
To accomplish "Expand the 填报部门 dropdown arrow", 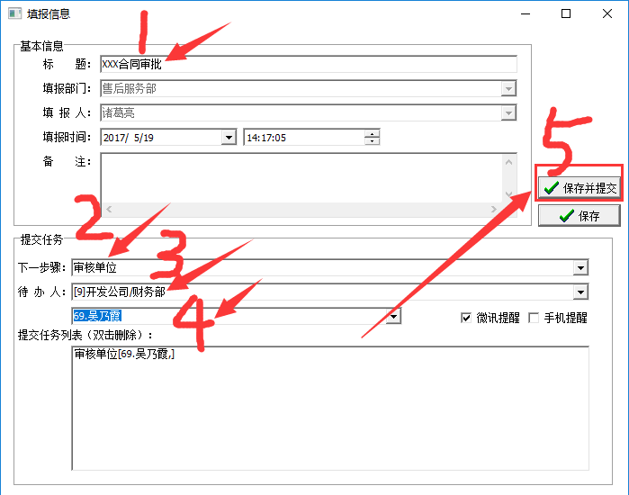I will [509, 88].
